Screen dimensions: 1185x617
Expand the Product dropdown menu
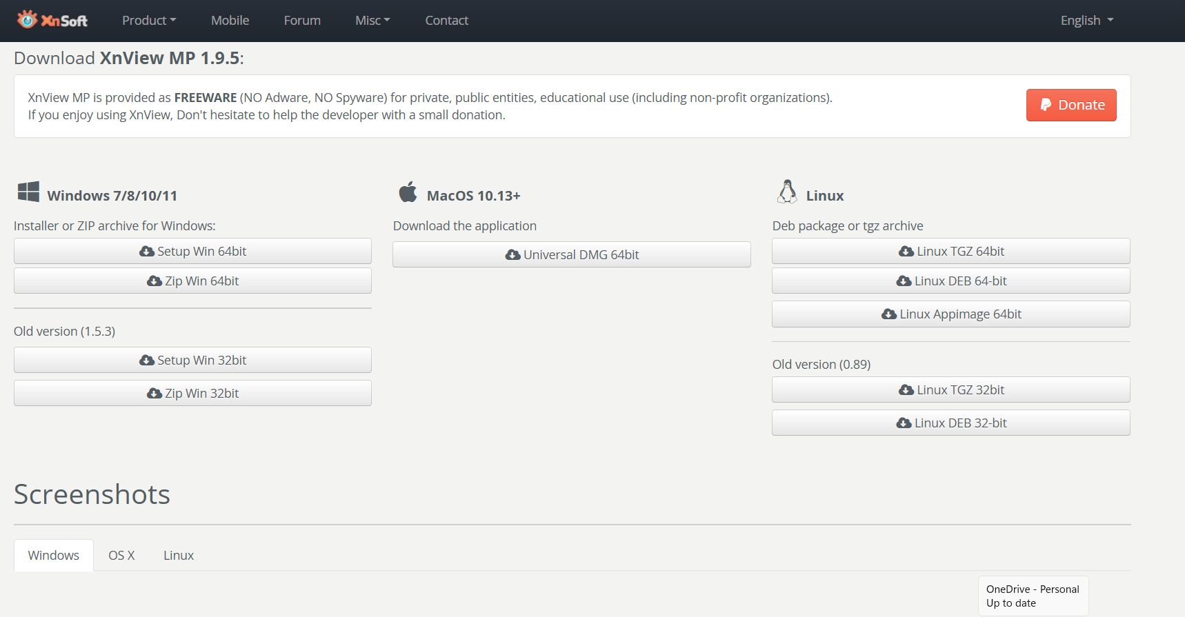pyautogui.click(x=149, y=21)
